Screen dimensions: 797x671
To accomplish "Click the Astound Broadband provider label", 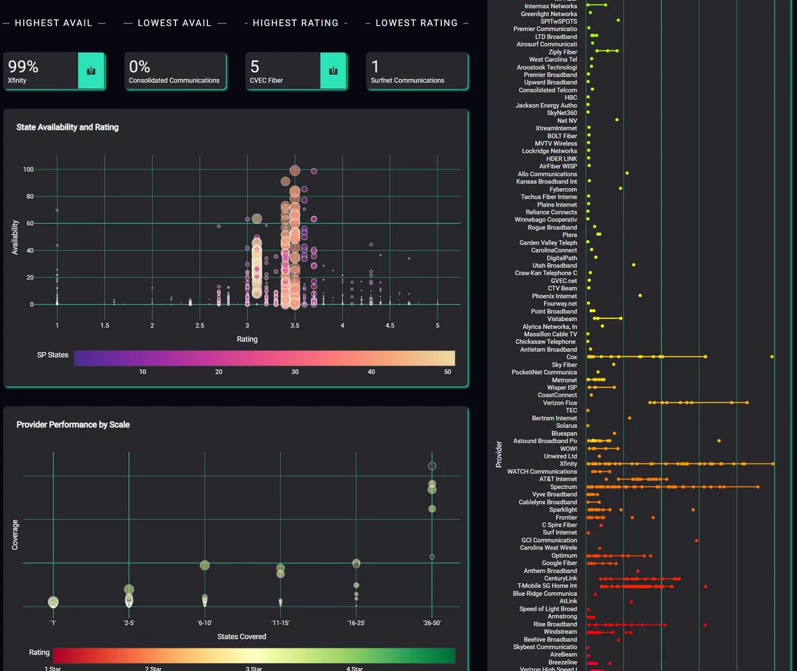I will coord(545,441).
